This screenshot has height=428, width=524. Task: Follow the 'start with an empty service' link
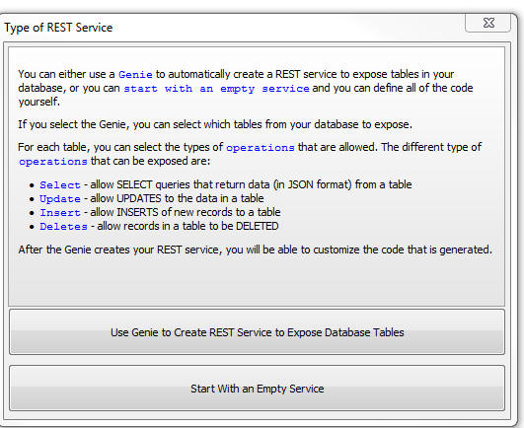(x=216, y=89)
